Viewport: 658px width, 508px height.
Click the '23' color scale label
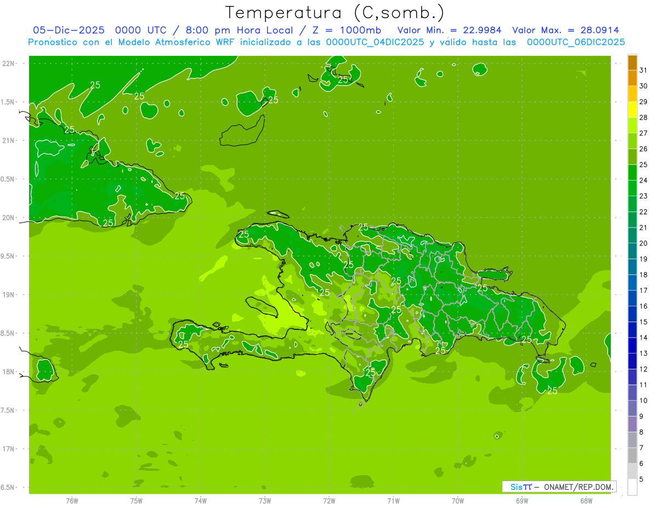643,196
